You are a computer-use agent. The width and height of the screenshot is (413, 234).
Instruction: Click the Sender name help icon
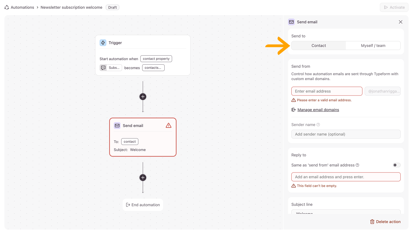tap(318, 125)
